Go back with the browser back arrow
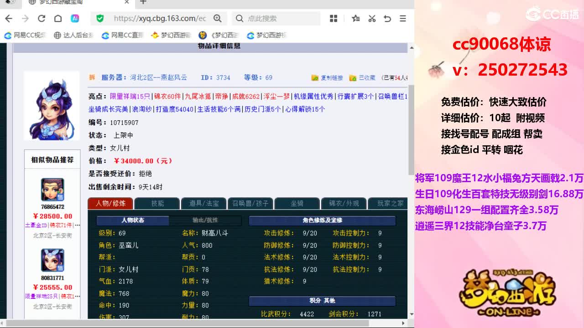 (9, 18)
